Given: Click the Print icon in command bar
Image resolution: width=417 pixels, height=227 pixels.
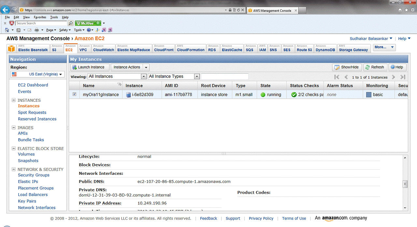Looking at the screenshot, I should tap(37, 30).
